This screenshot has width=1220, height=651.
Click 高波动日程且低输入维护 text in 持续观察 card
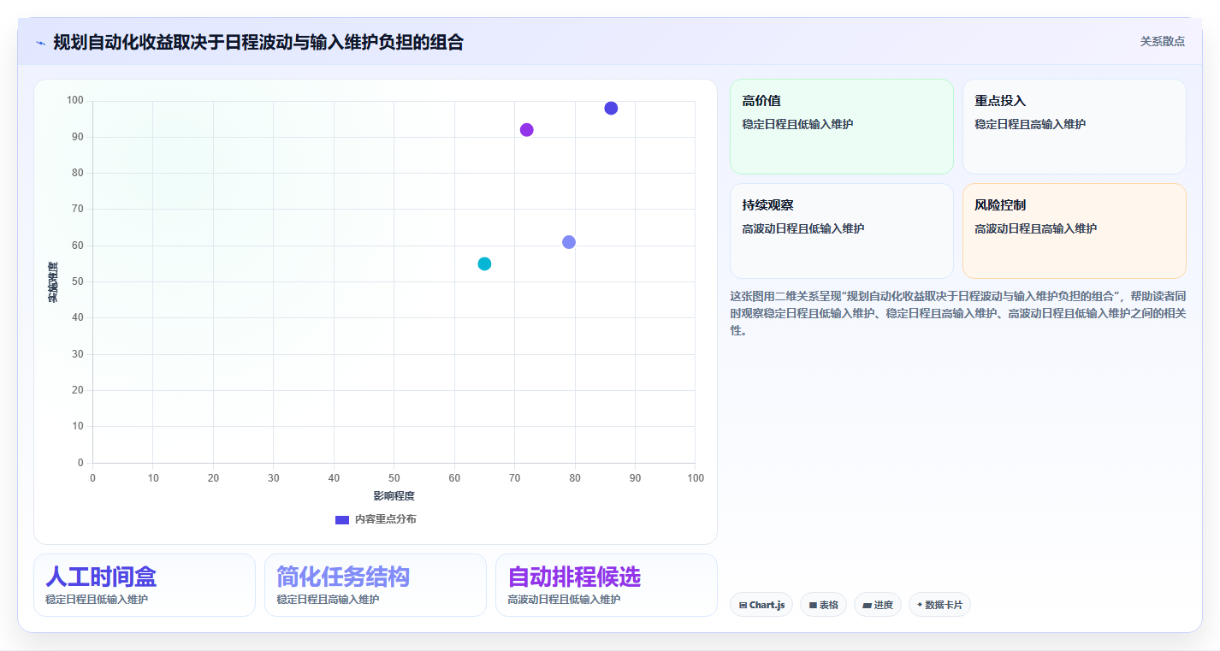[x=803, y=228]
